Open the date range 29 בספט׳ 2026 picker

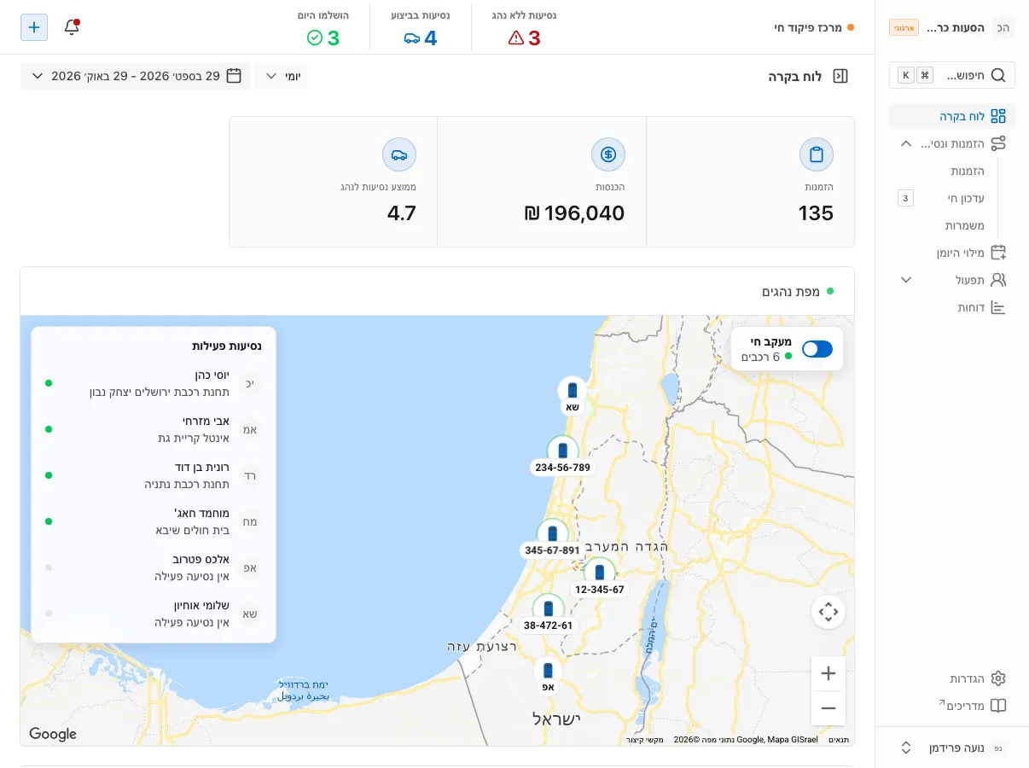click(136, 76)
